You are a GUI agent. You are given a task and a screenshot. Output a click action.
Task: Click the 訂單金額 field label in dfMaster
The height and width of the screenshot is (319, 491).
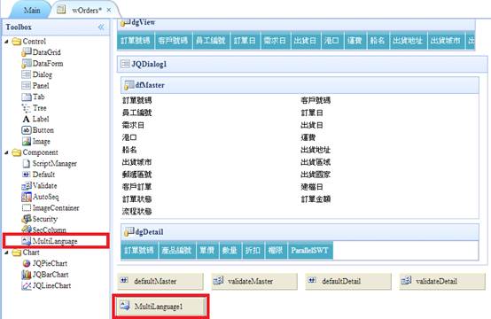[316, 198]
